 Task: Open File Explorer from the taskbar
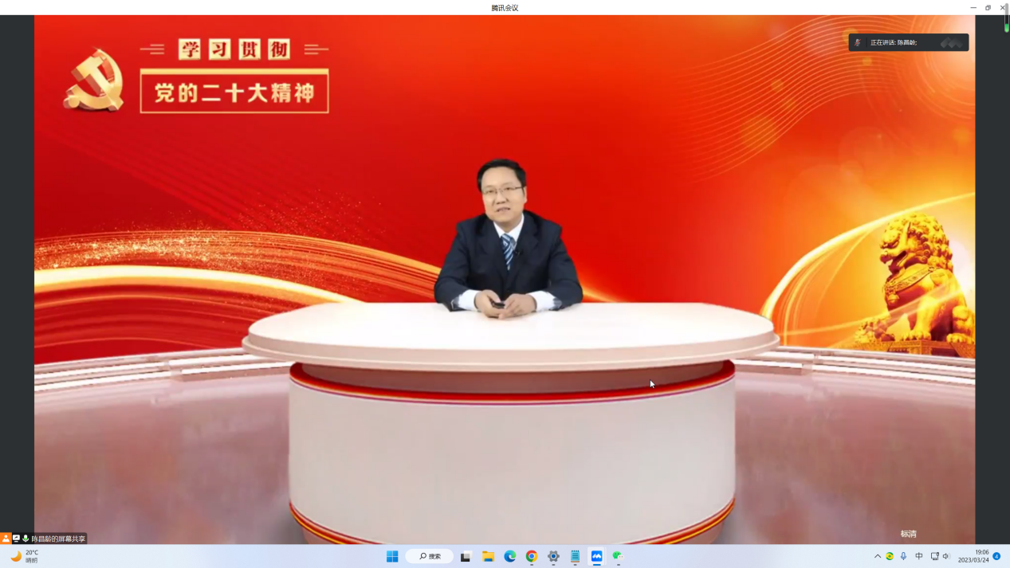488,556
